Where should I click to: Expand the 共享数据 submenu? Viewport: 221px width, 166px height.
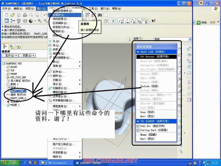65,153
